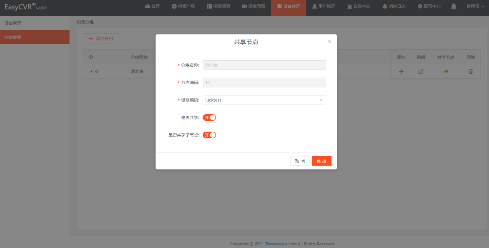The width and height of the screenshot is (489, 248).
Task: Click the EasyCVR logo
Action: tap(25, 7)
